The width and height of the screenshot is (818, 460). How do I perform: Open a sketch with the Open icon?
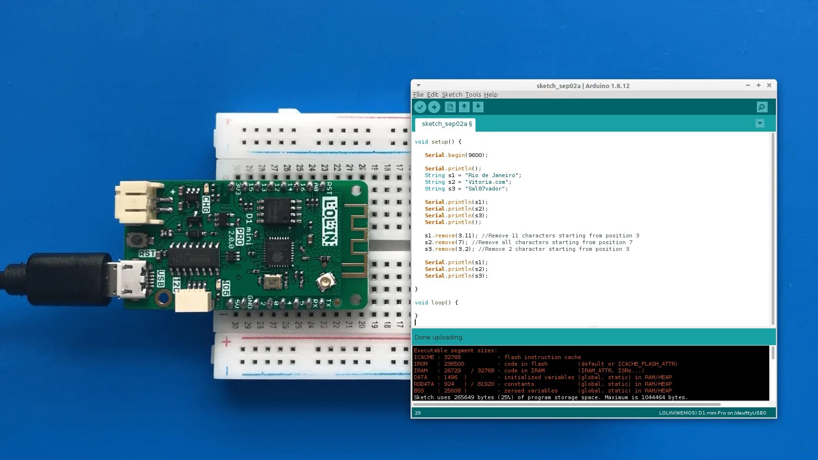(x=464, y=107)
